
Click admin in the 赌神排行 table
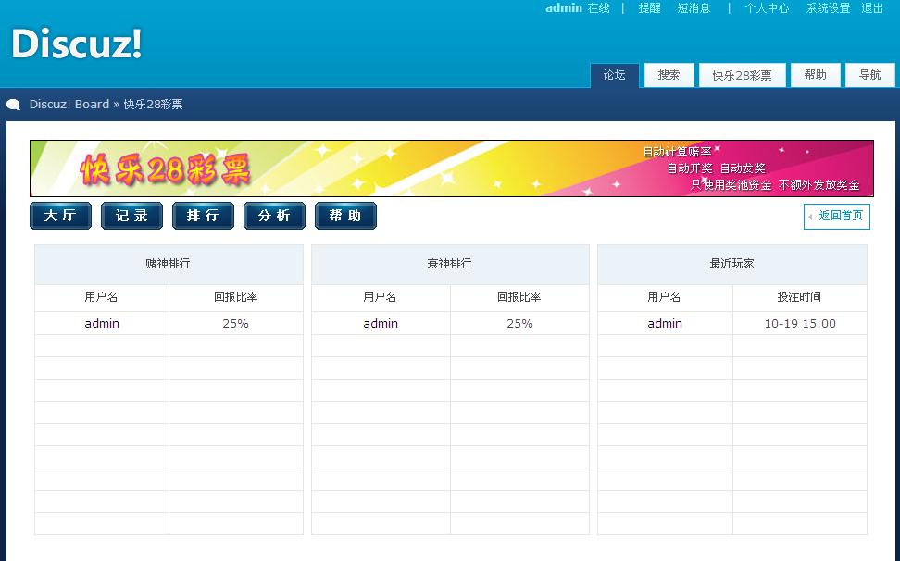(x=102, y=323)
